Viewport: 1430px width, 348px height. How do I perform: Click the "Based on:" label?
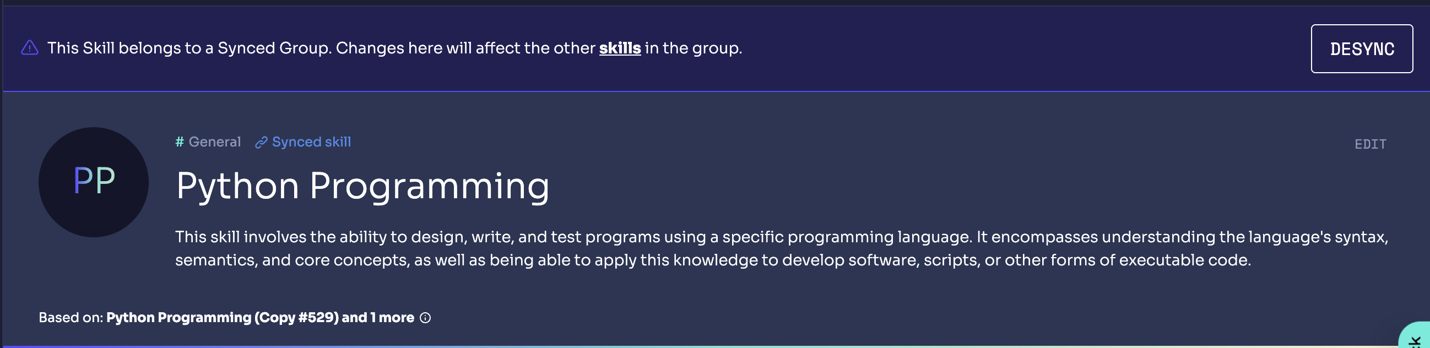(x=71, y=318)
